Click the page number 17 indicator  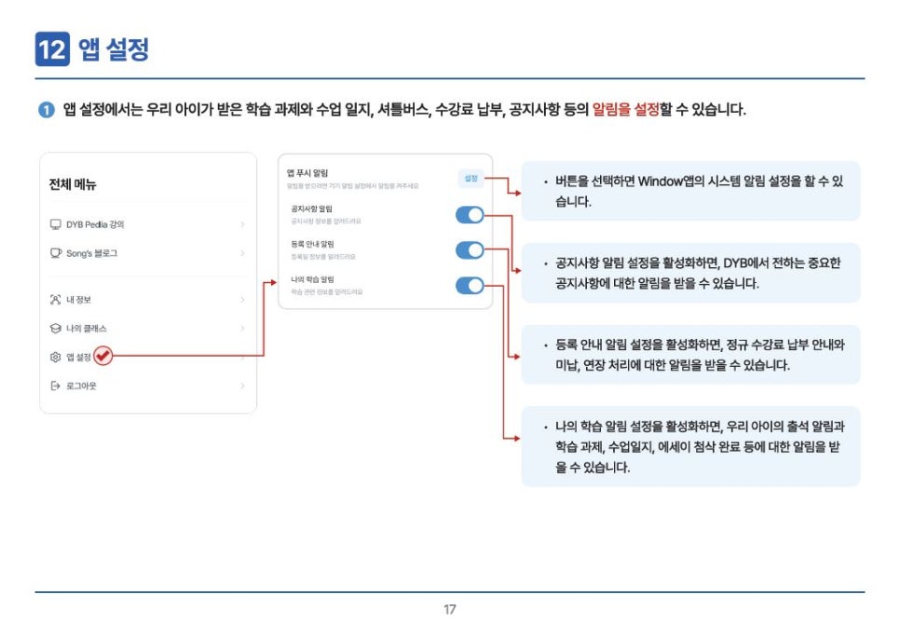click(x=450, y=611)
